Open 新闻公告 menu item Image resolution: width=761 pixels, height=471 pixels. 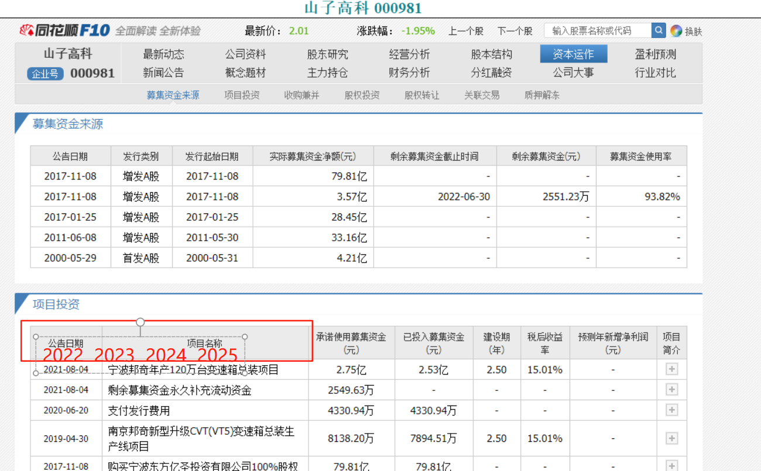(163, 72)
